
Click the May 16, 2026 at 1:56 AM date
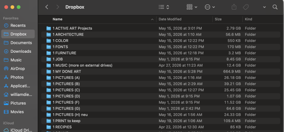click(180, 115)
